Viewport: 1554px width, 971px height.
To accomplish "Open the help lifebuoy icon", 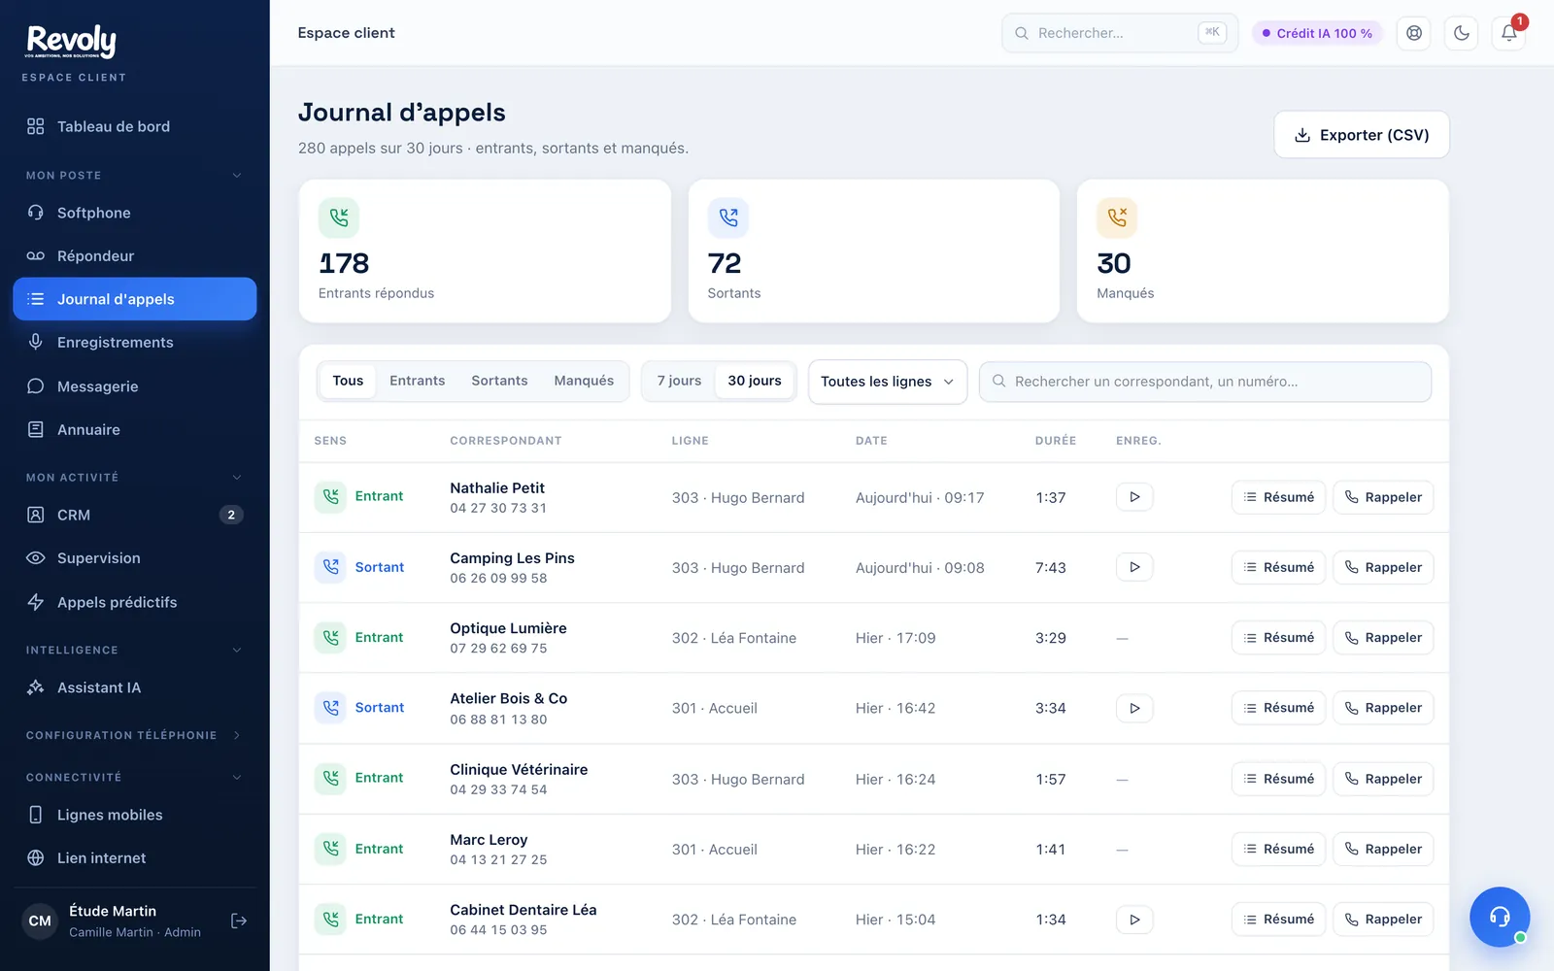I will [x=1414, y=33].
